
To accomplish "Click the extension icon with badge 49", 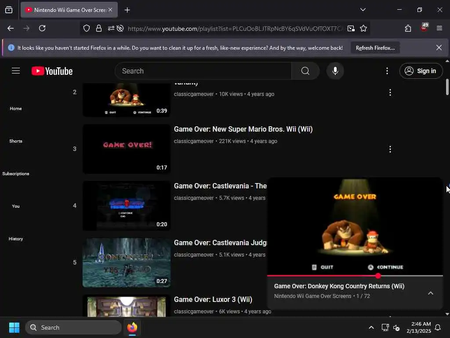I will (424, 28).
